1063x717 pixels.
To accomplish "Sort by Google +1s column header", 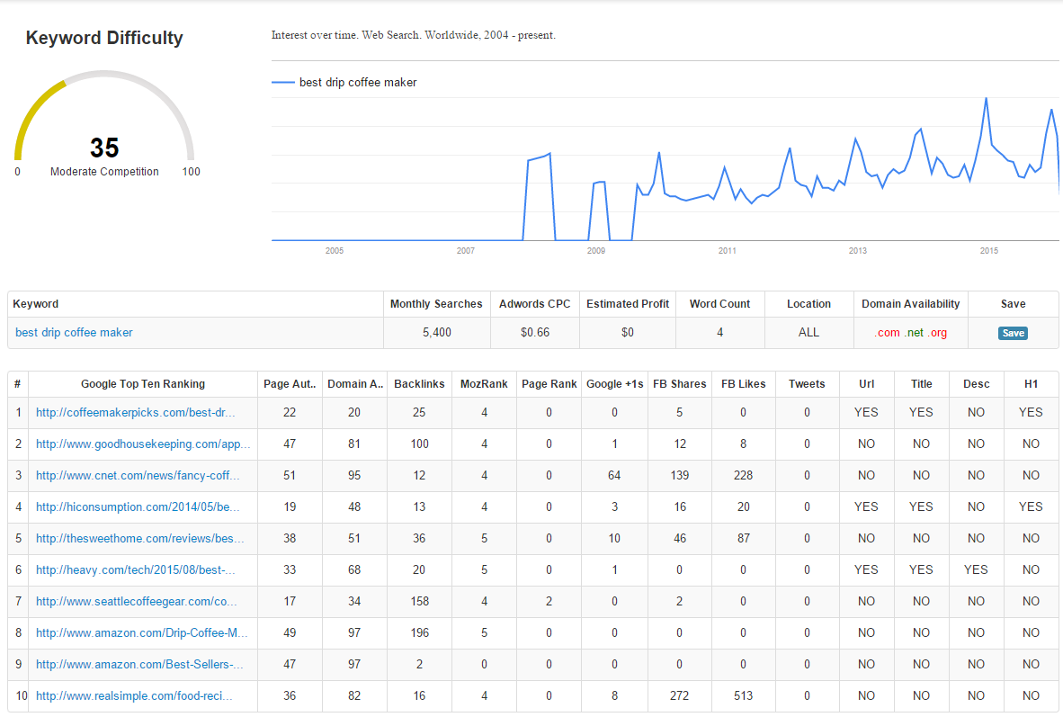I will [614, 384].
